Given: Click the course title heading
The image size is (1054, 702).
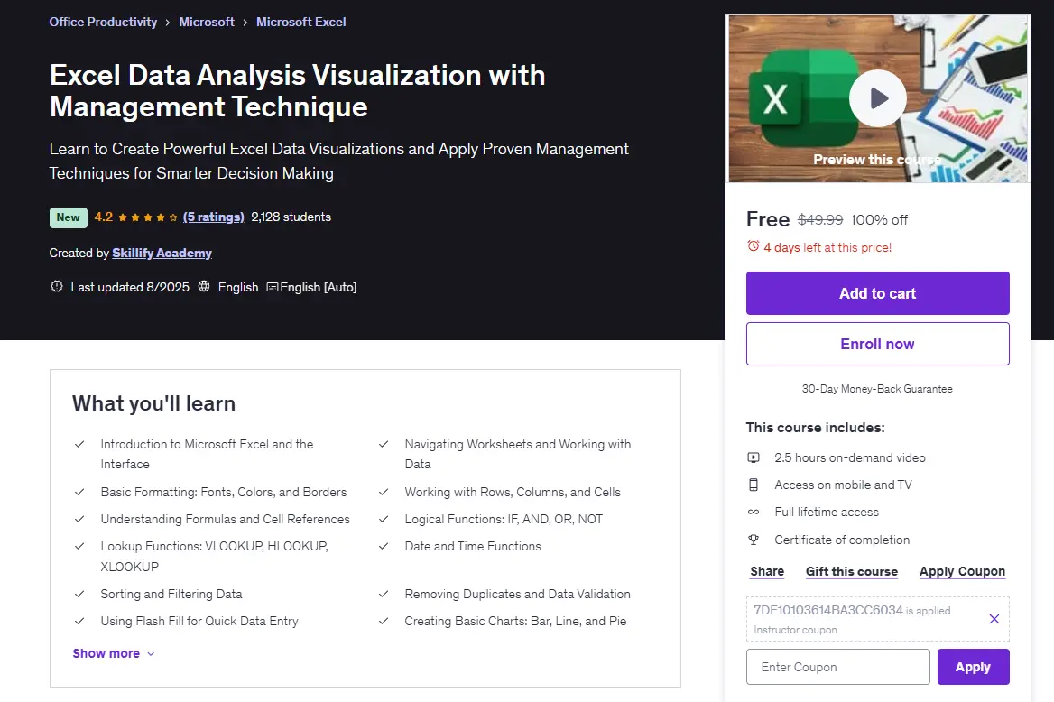Looking at the screenshot, I should tap(297, 90).
